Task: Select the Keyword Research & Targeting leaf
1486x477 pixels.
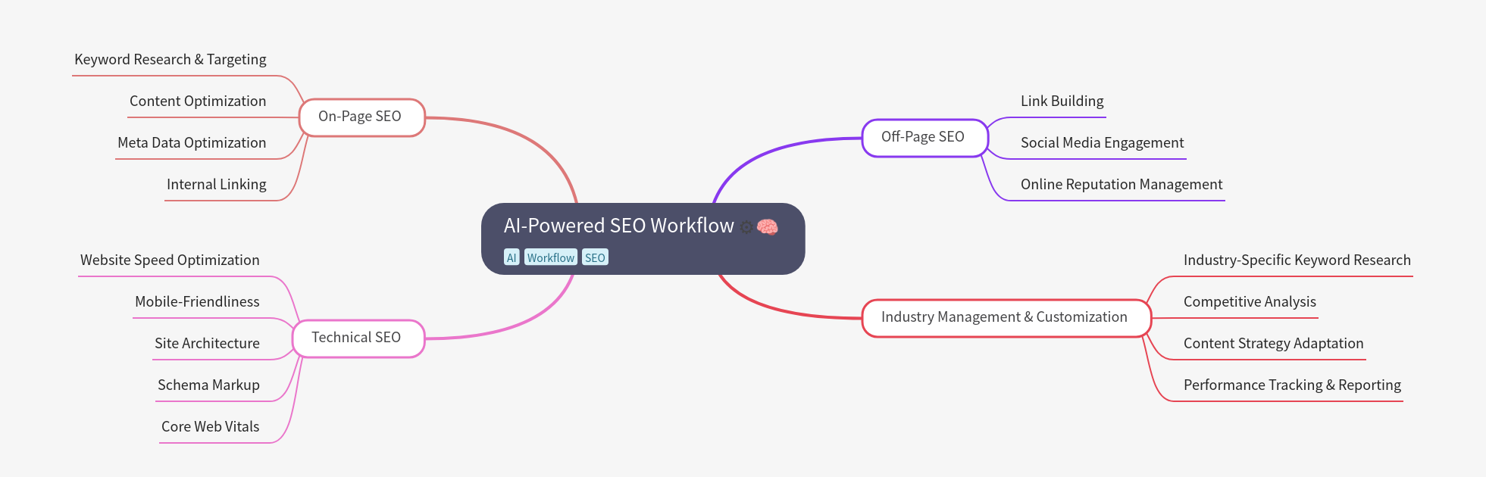Action: (x=170, y=60)
